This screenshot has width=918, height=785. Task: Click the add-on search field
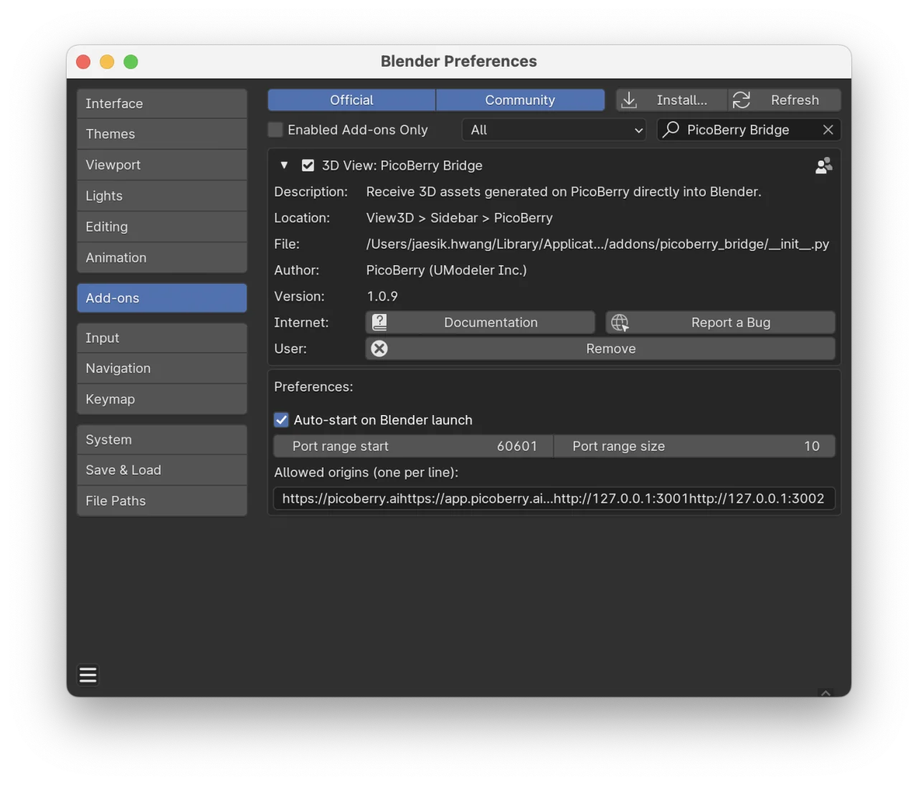pos(749,130)
